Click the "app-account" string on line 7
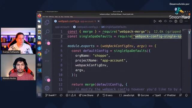The image size is (192, 108). pos(113,60)
